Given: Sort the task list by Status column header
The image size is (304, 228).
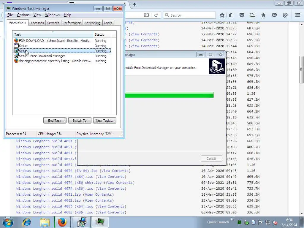Looking at the screenshot, I should coord(102,34).
